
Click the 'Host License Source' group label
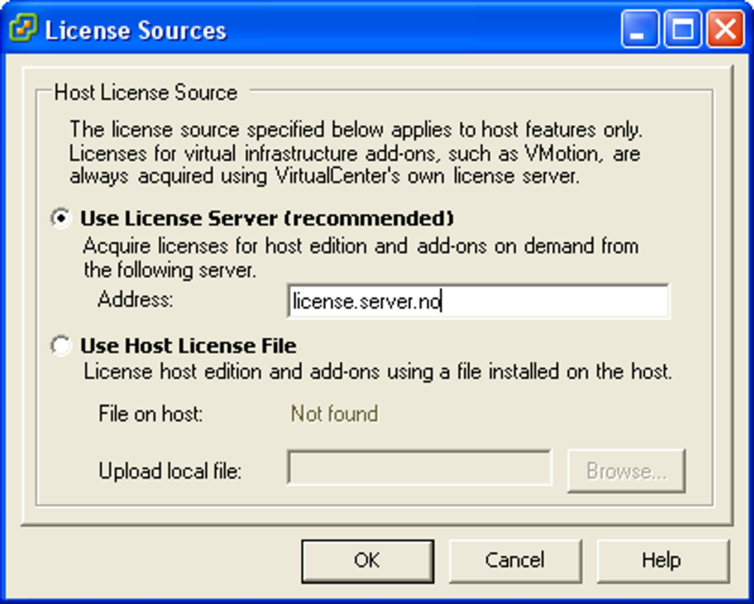[146, 92]
